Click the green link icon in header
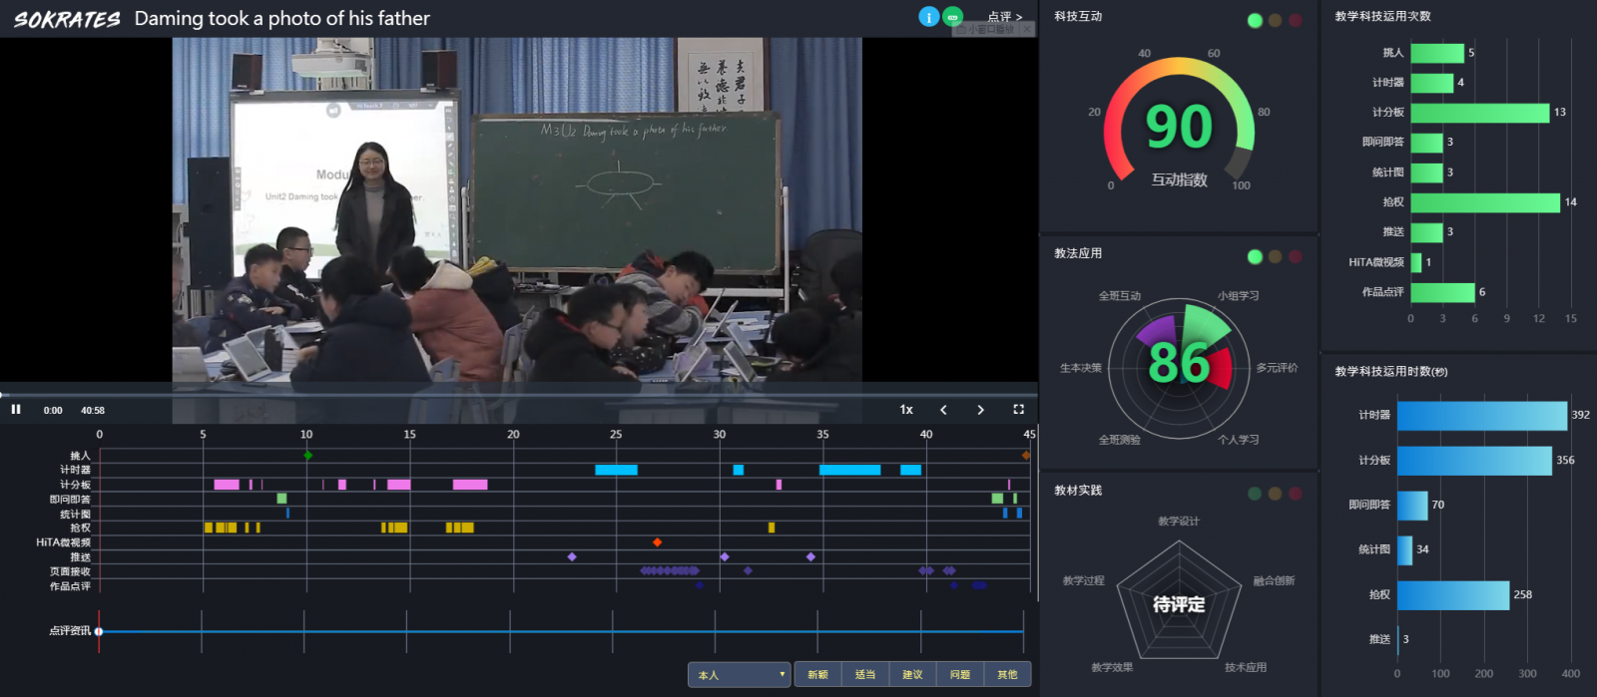This screenshot has width=1597, height=697. coord(953,17)
